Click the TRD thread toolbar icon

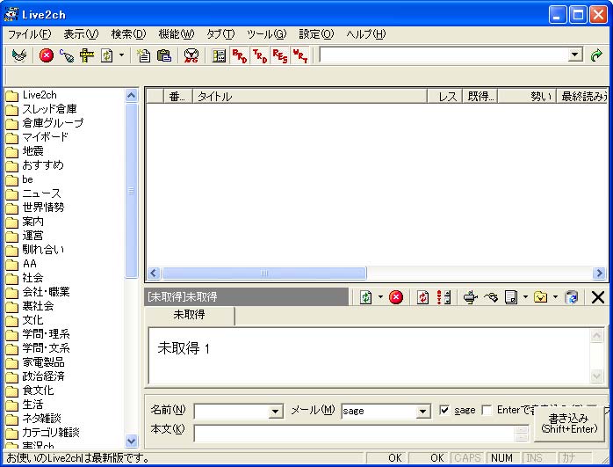click(x=259, y=55)
